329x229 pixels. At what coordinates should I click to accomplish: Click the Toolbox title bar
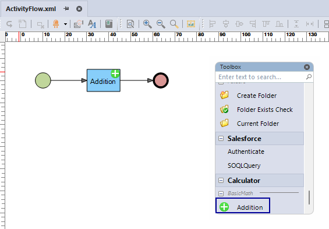point(260,67)
